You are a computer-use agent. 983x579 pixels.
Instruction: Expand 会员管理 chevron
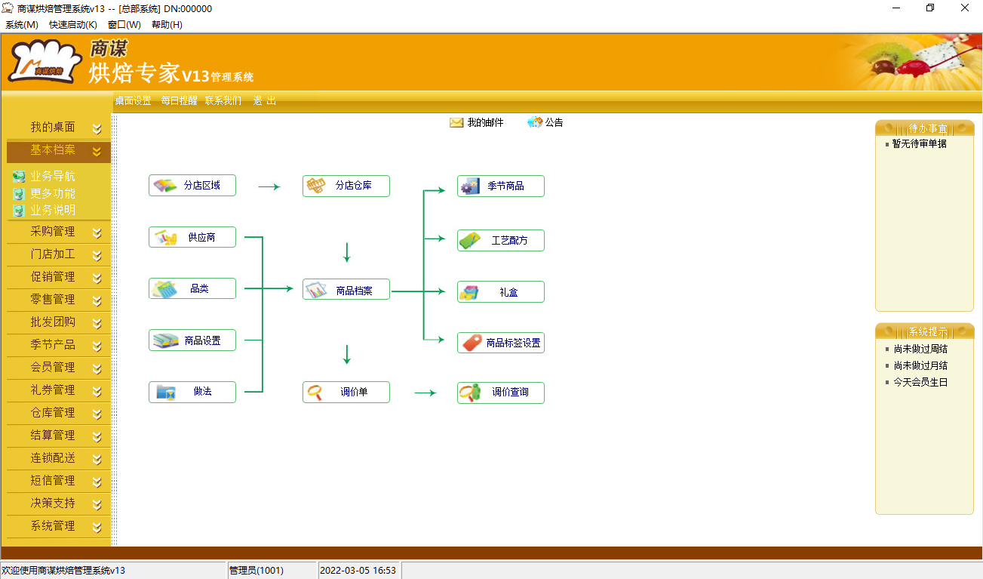tap(97, 368)
